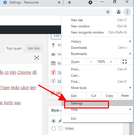Enter fullscreen from the Zoom row icon

tap(125, 62)
